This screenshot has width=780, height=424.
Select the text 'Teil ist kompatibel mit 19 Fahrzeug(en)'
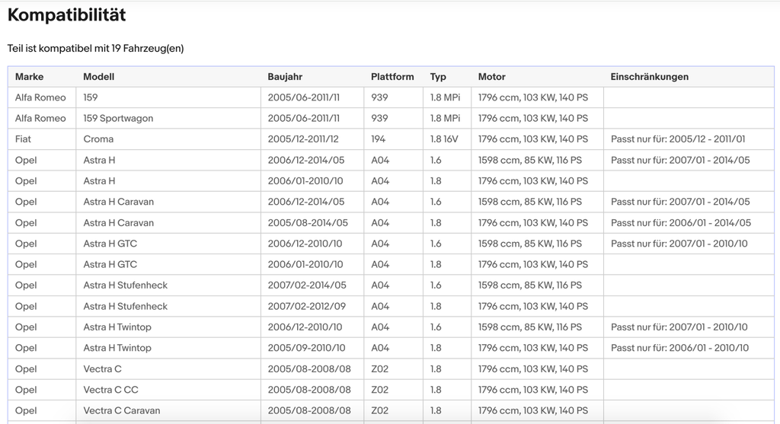point(95,48)
